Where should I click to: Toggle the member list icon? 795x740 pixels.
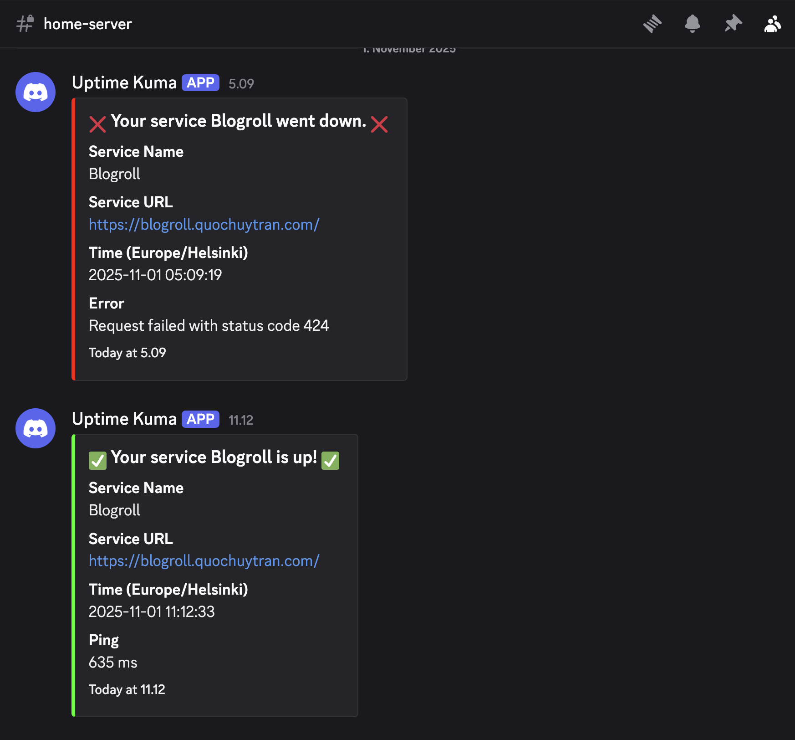click(772, 24)
